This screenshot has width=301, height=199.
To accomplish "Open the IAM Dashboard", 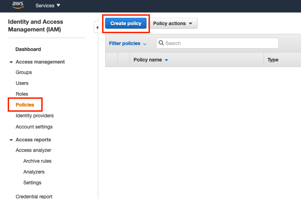I will point(28,49).
